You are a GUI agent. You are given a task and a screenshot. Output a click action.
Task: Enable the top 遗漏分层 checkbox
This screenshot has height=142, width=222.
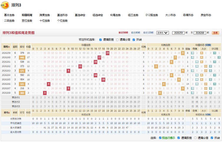(117, 40)
